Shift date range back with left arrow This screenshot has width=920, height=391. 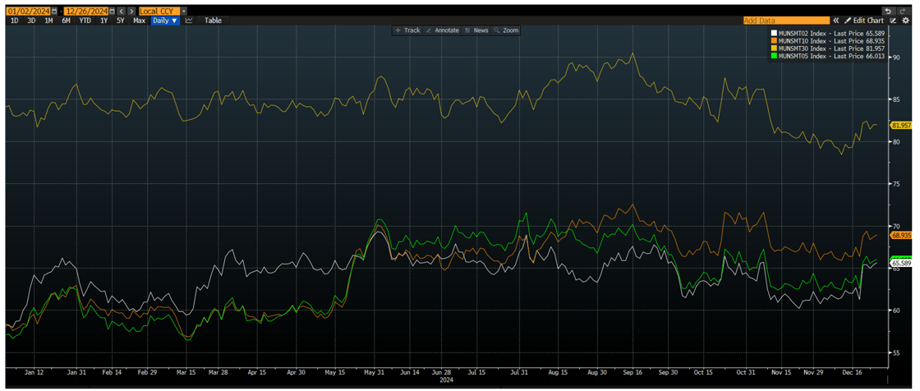[x=121, y=11]
